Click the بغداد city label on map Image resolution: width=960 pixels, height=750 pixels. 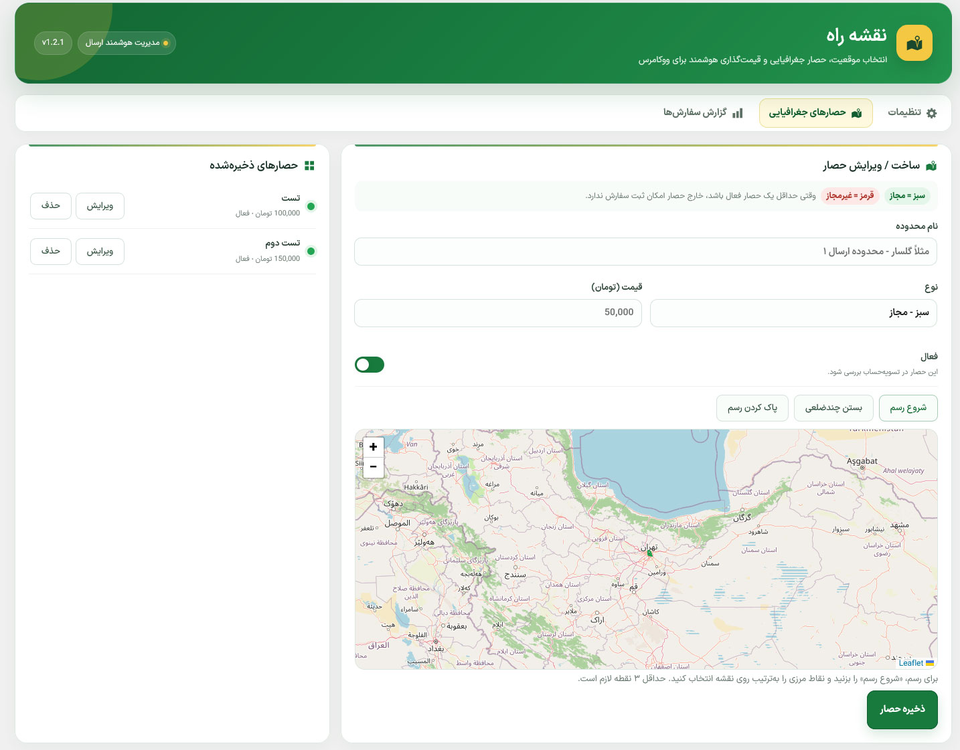click(x=436, y=648)
